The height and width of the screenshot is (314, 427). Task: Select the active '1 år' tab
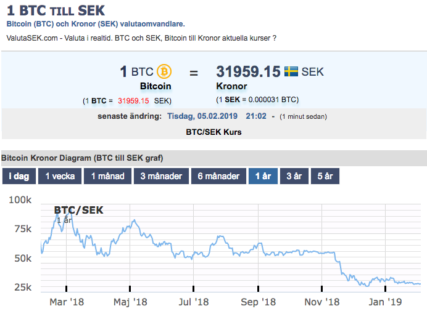263,176
